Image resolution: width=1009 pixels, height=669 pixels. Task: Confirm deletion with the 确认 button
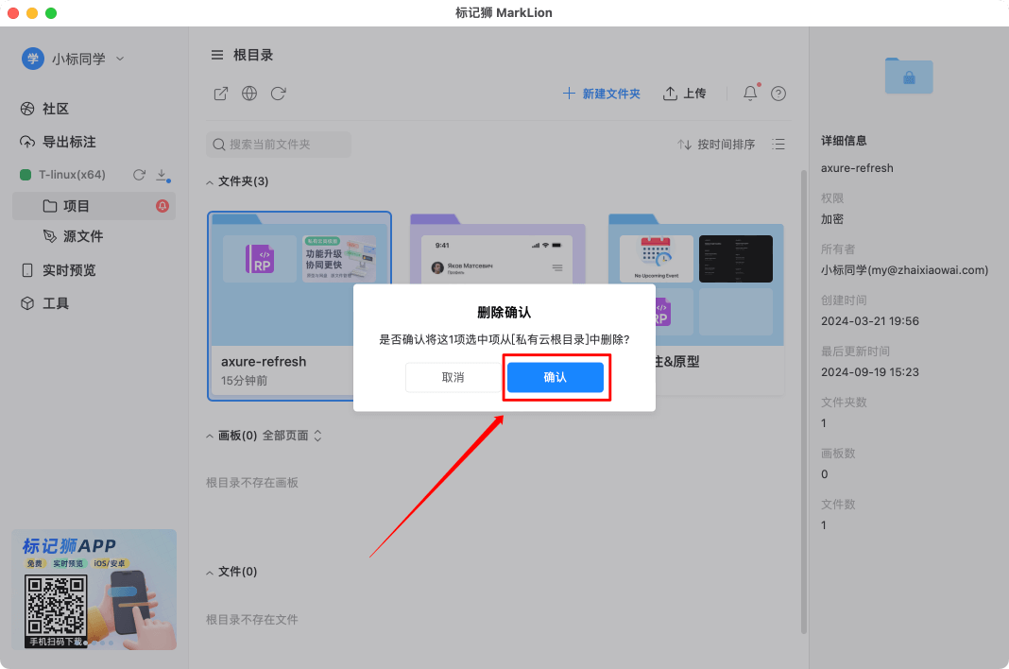coord(556,377)
